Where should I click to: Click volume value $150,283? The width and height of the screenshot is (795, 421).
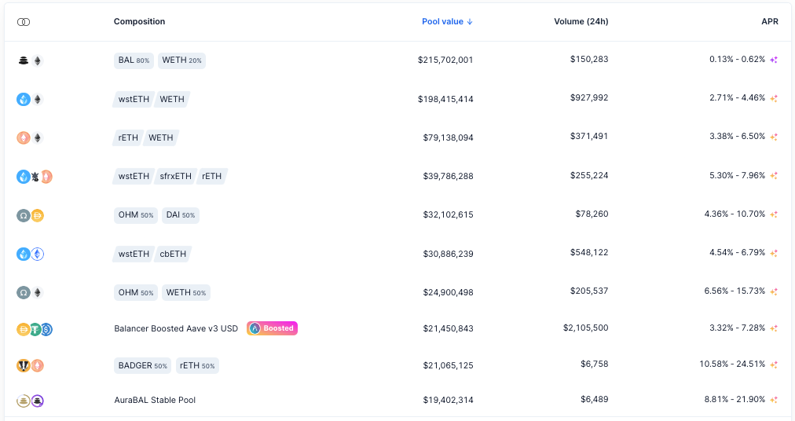(x=589, y=60)
